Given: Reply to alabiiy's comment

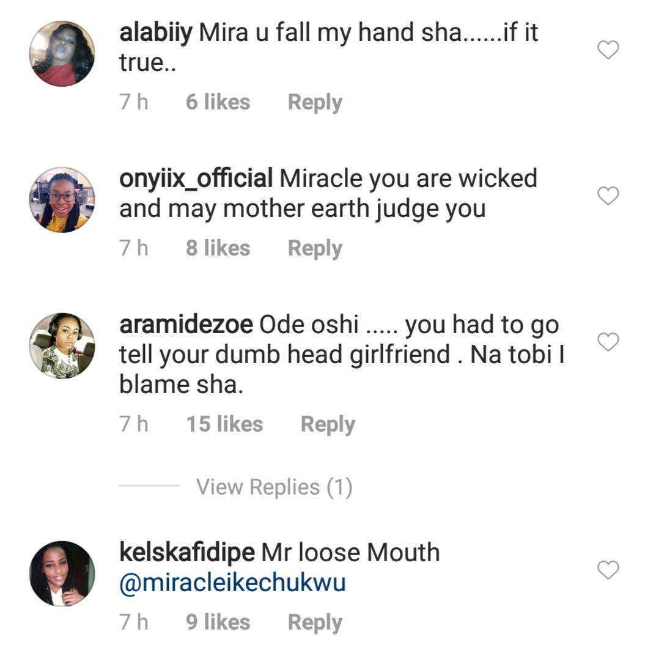Looking at the screenshot, I should [x=315, y=103].
